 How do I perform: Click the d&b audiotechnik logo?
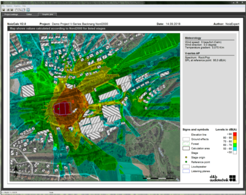222,178
